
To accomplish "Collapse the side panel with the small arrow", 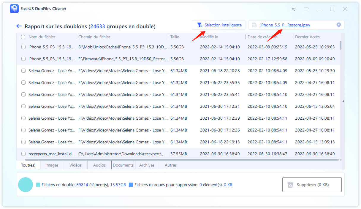I will coord(343,101).
